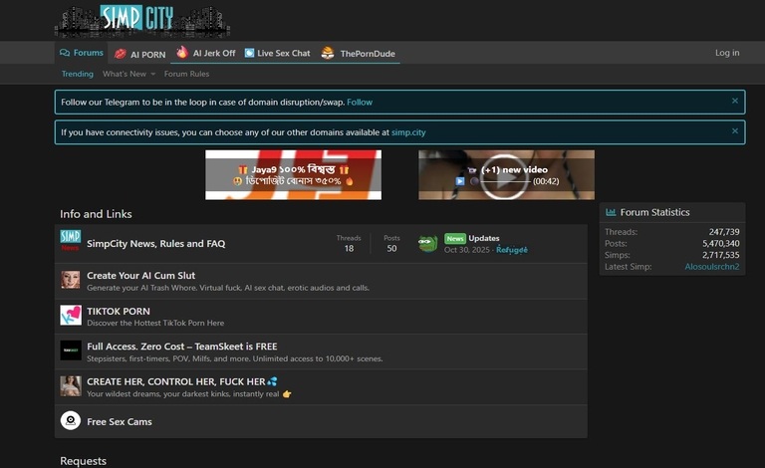765x468 pixels.
Task: Expand the What's New dropdown arrow
Action: [x=152, y=74]
